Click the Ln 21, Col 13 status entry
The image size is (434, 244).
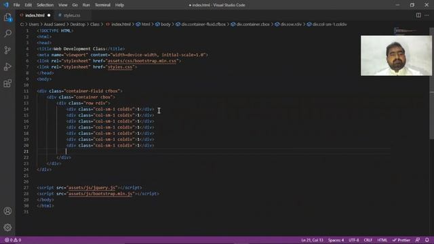(312, 240)
